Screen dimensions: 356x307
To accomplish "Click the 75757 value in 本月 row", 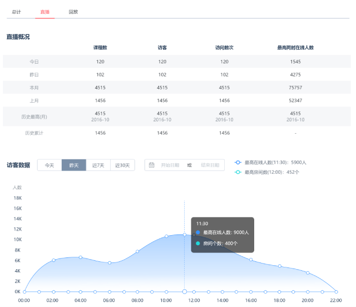I will (295, 87).
